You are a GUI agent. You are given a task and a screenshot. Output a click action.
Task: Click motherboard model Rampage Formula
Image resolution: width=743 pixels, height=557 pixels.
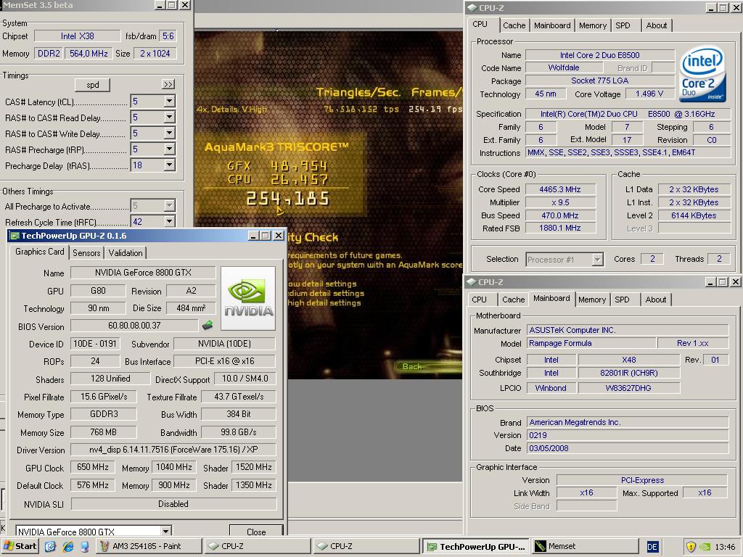(591, 343)
